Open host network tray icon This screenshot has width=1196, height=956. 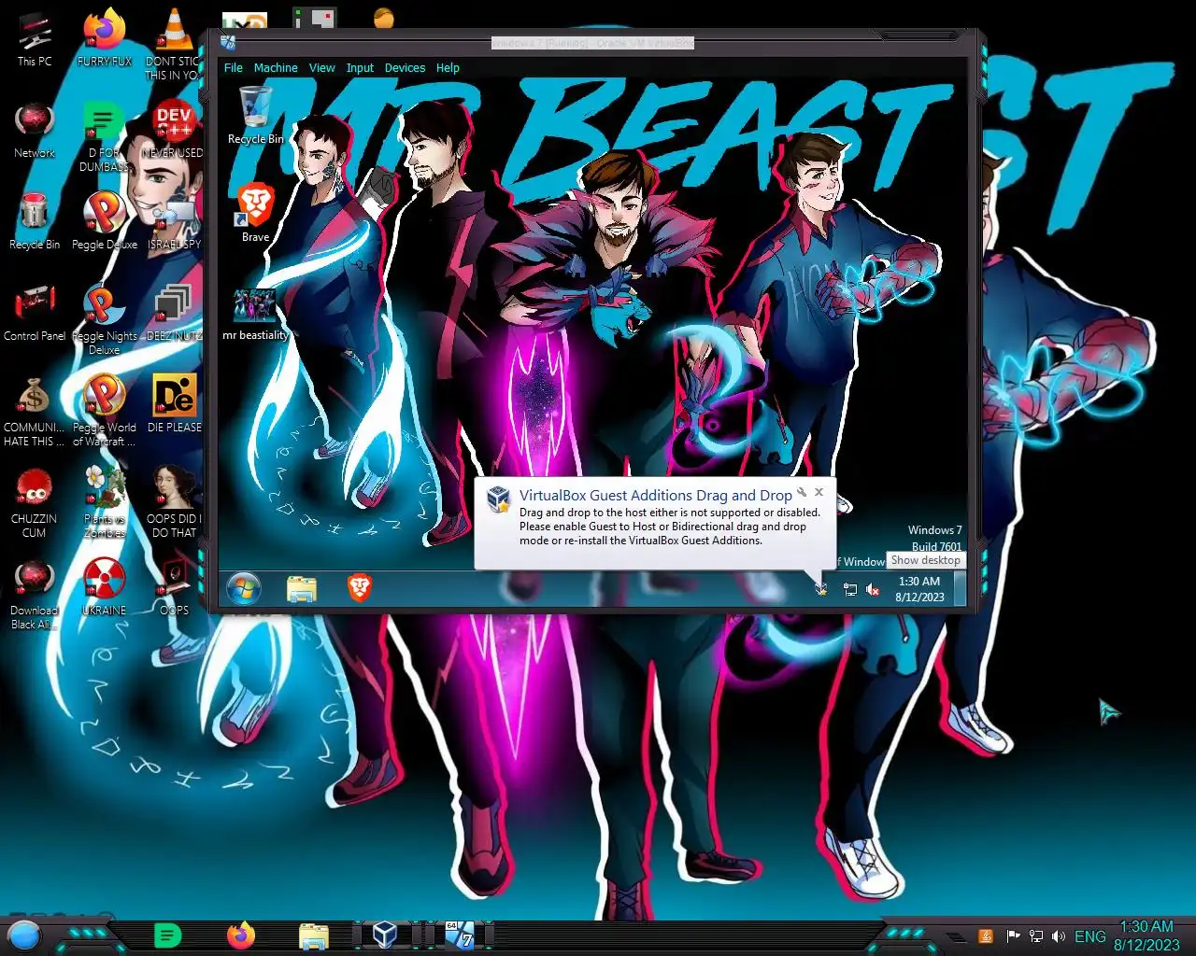tap(1035, 936)
